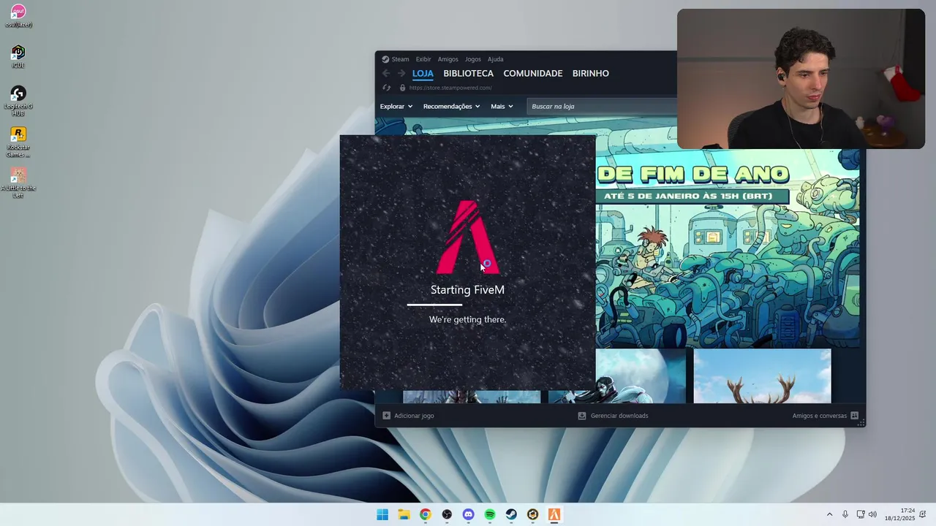
Task: Click the Steam forward navigation arrow
Action: pos(401,73)
